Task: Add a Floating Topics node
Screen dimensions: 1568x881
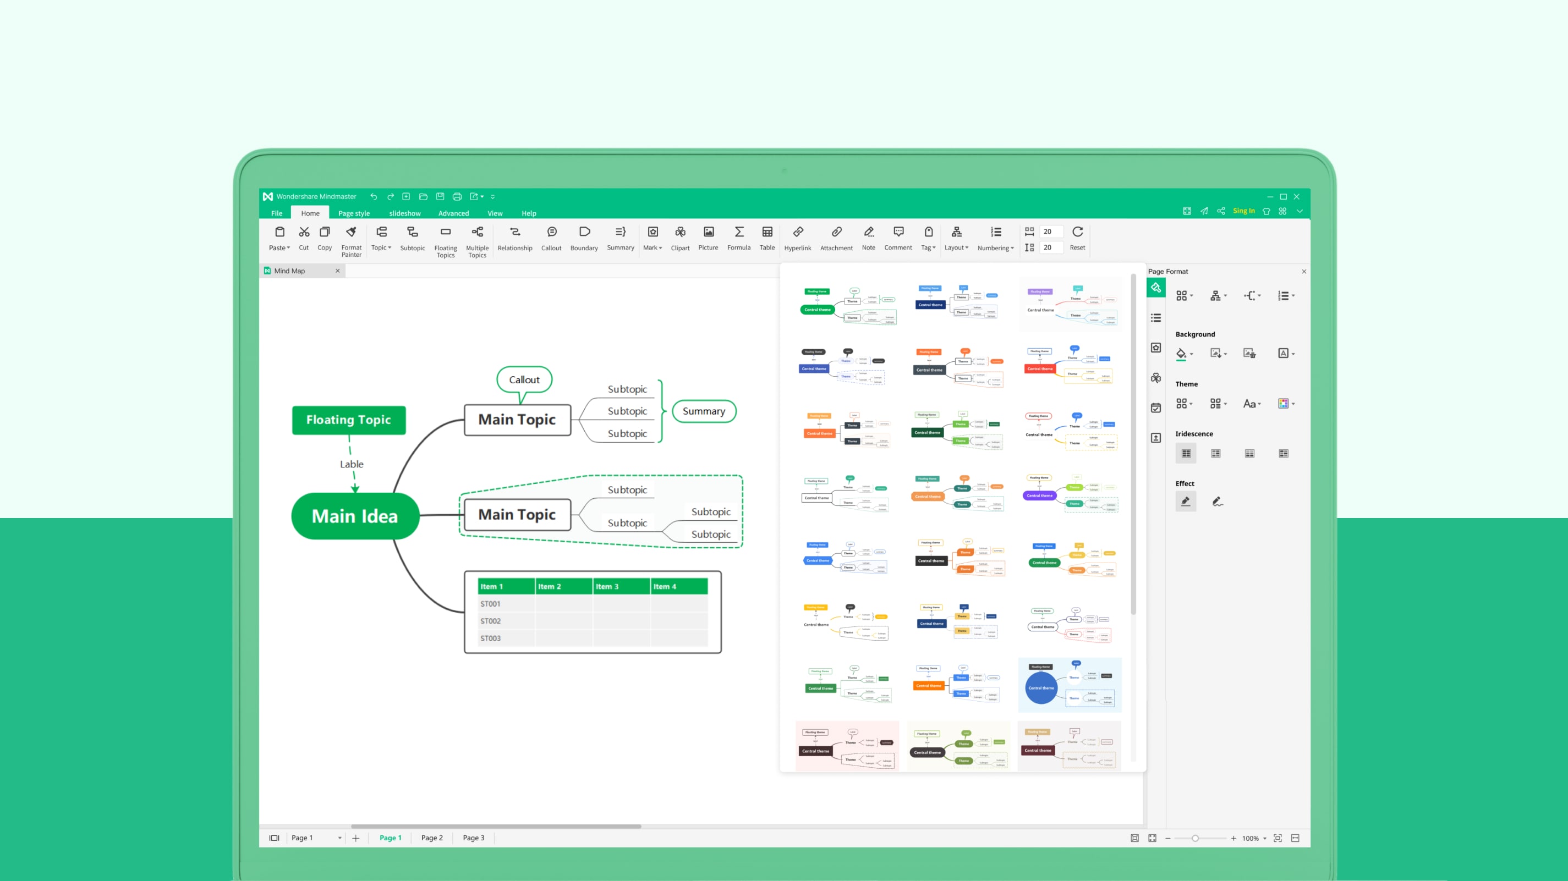Action: 446,241
